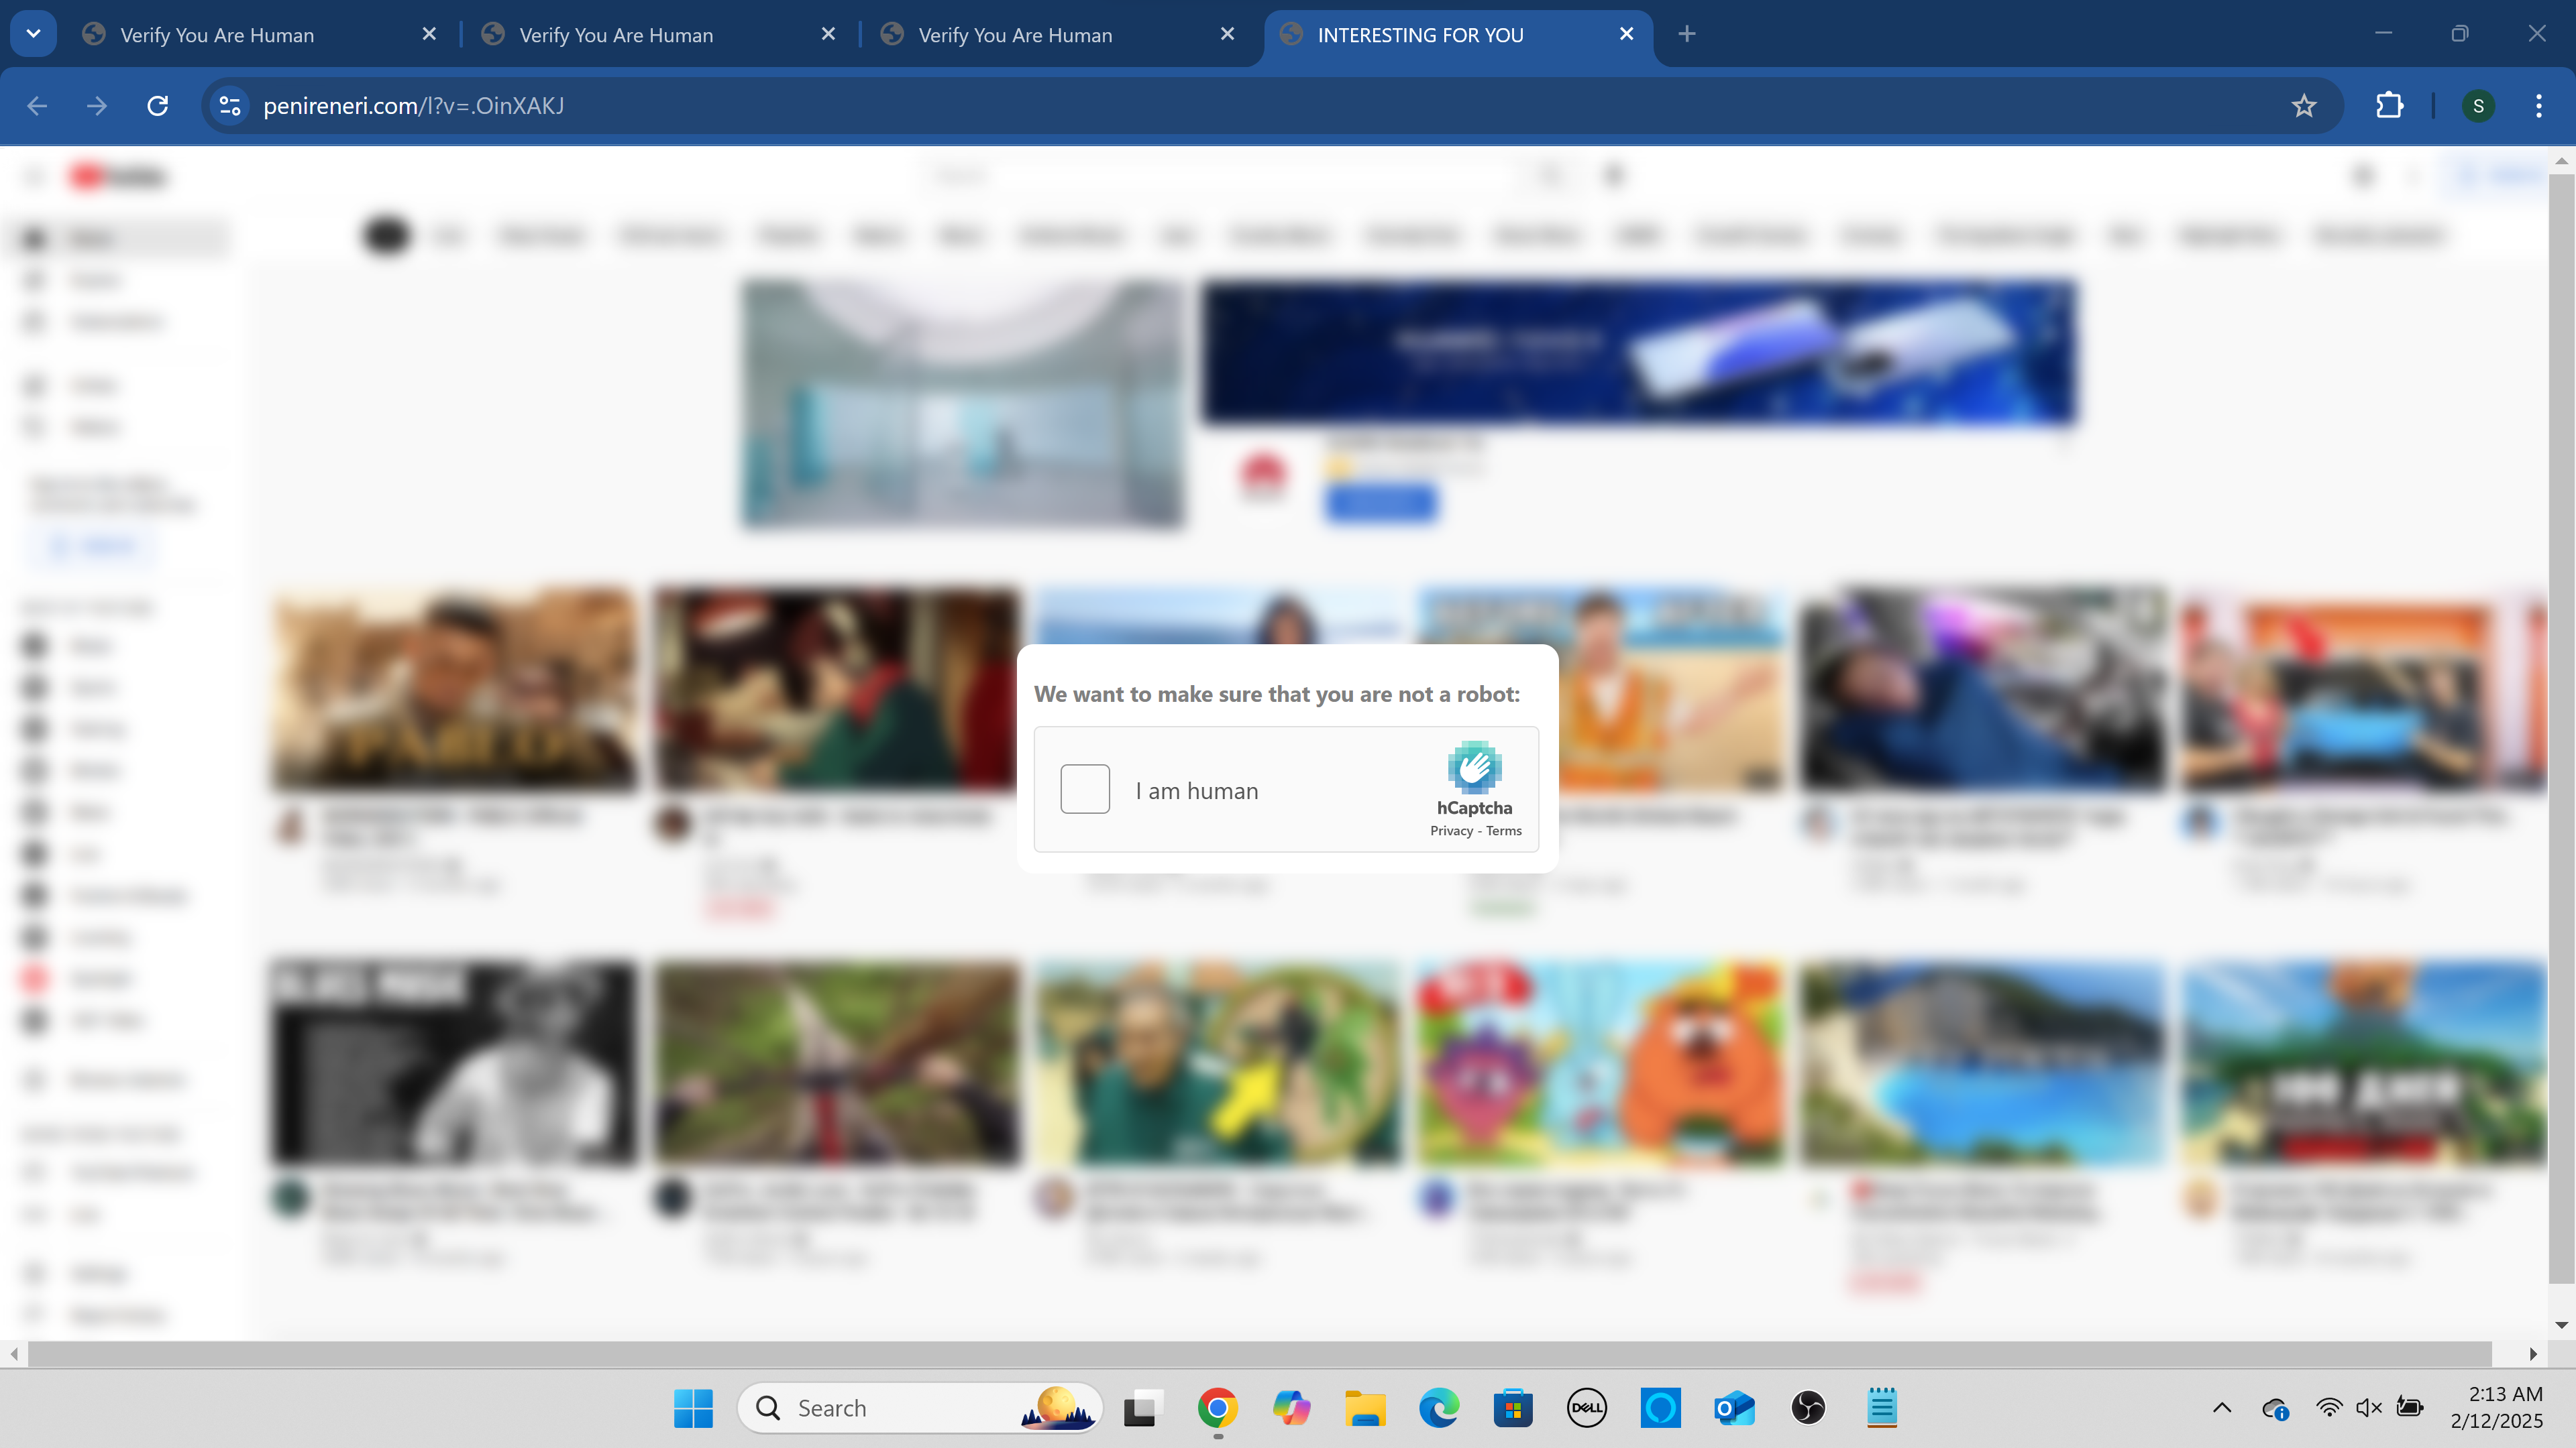Go back to the previous page
This screenshot has height=1448, width=2576.
tap(37, 106)
